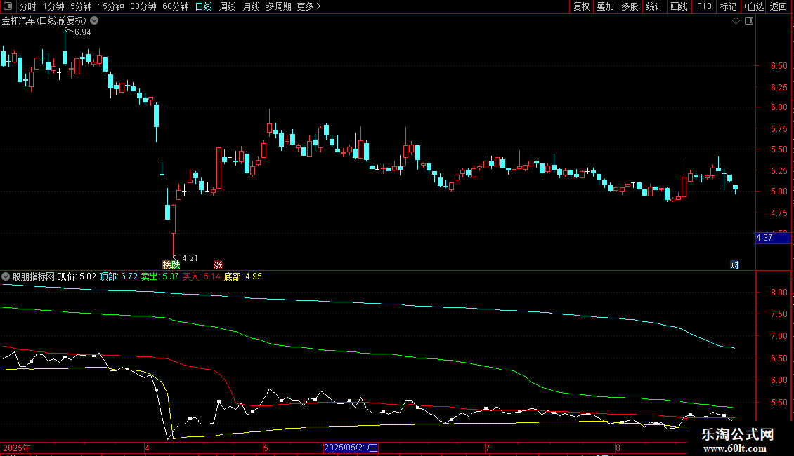Select the 4.37 price marker on axis
Screen dimensions: 794x456
(x=773, y=238)
